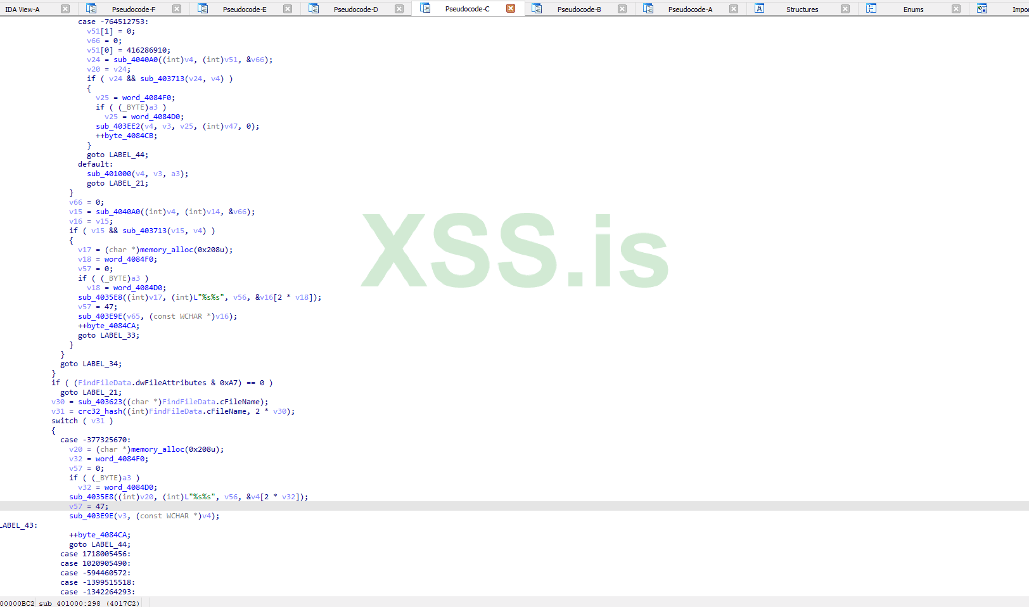Screen dimensions: 1029x607
Task: Click the line 'v16 = v15;'
Action: click(91, 221)
